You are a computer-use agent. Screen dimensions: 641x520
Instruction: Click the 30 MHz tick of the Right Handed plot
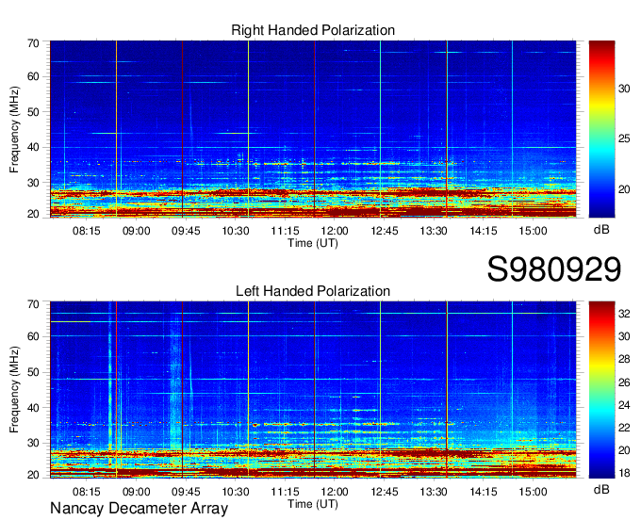click(x=33, y=183)
